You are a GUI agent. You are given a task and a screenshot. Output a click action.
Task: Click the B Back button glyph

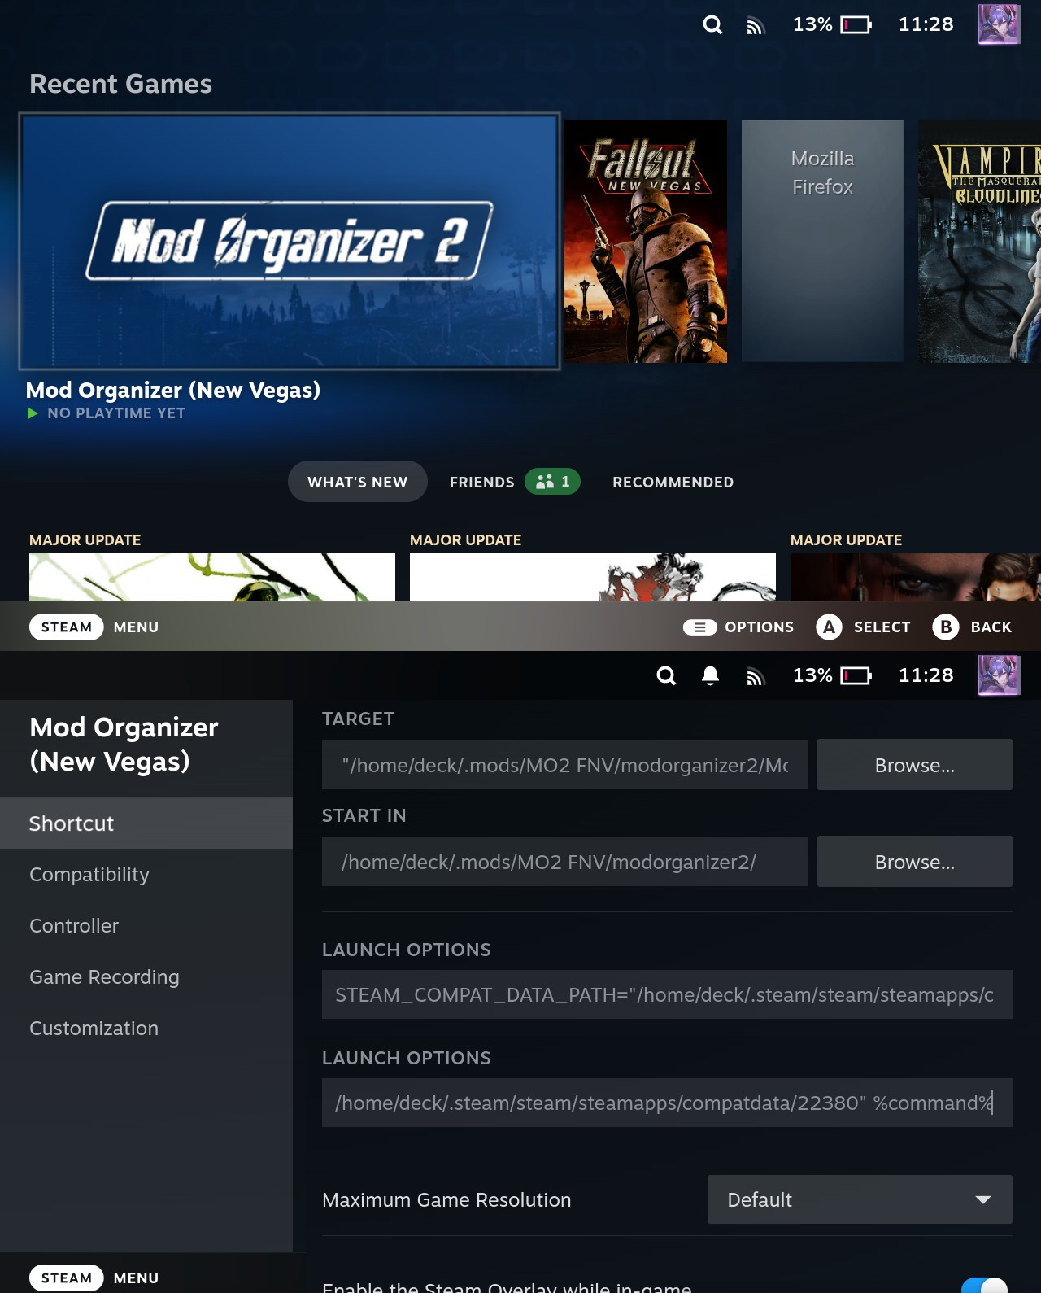pos(946,627)
